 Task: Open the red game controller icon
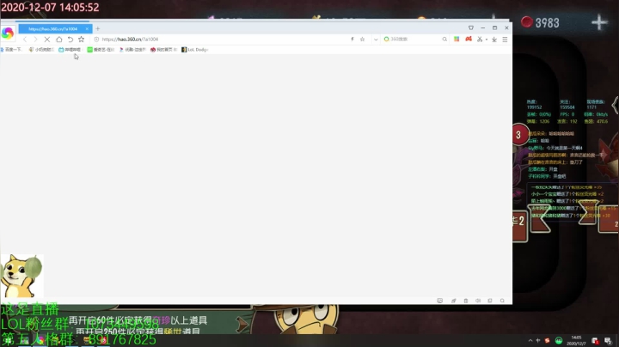[469, 39]
